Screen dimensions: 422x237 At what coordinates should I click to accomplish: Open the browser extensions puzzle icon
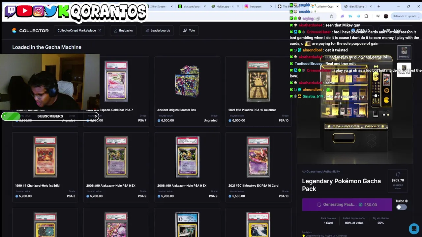[x=366, y=16]
